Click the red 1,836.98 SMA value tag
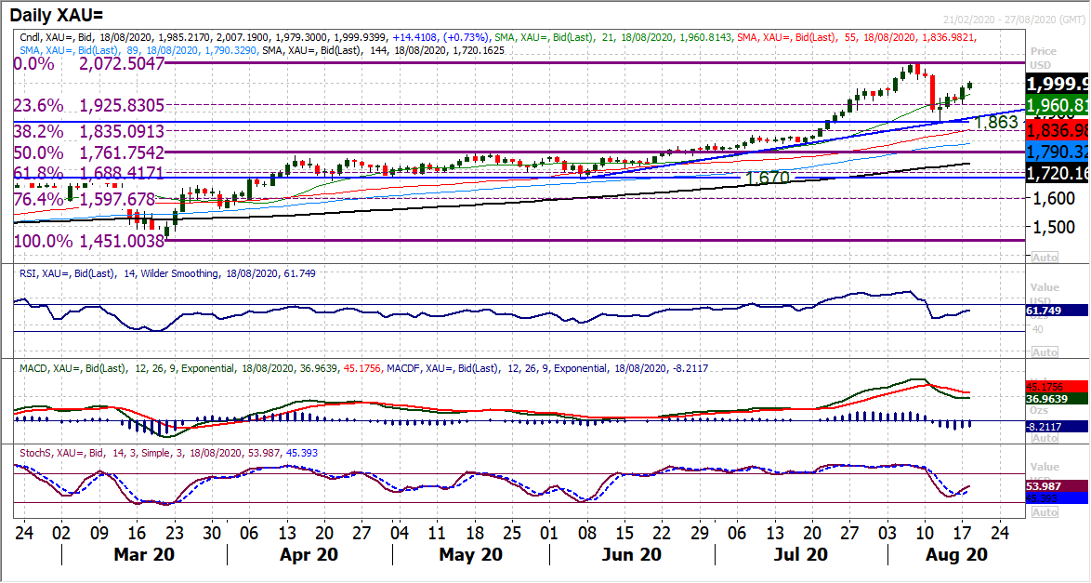 coord(1058,128)
